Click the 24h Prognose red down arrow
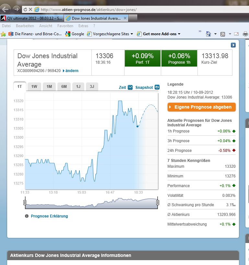Viewport: 249px width, 265px height. pyautogui.click(x=234, y=150)
